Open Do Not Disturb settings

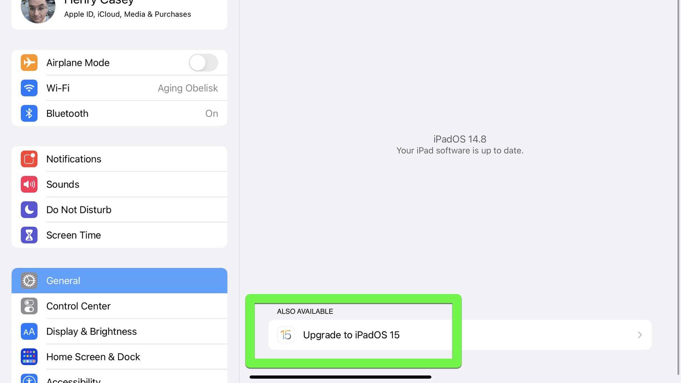coord(119,209)
